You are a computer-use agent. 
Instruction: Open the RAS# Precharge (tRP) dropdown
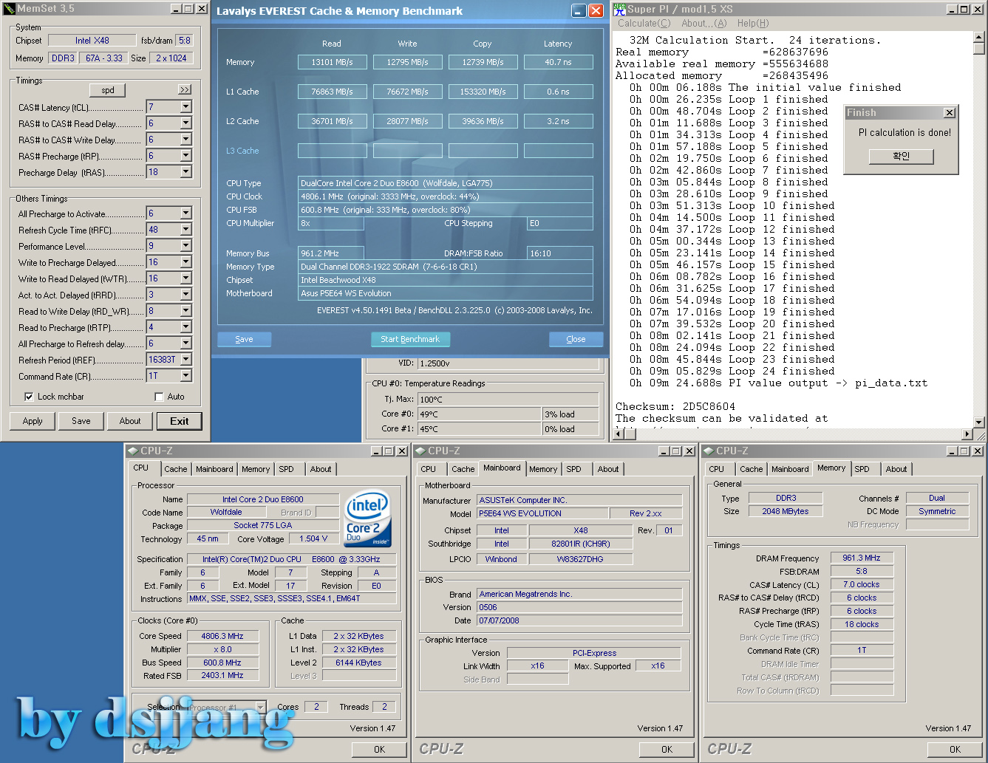[x=186, y=156]
